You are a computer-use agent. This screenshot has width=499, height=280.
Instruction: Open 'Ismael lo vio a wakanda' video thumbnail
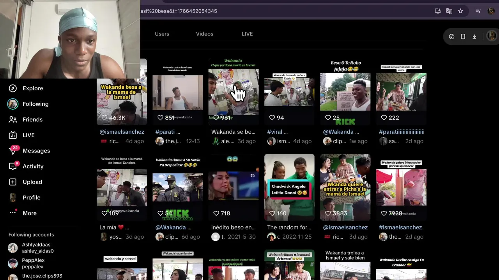click(401, 92)
